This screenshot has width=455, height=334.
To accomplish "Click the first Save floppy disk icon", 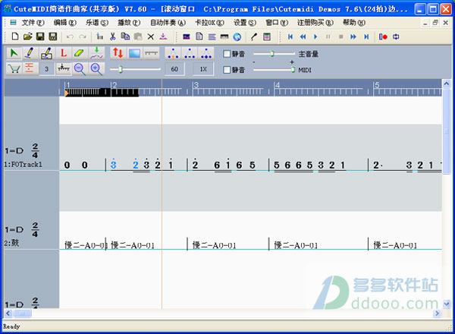I will (x=40, y=36).
